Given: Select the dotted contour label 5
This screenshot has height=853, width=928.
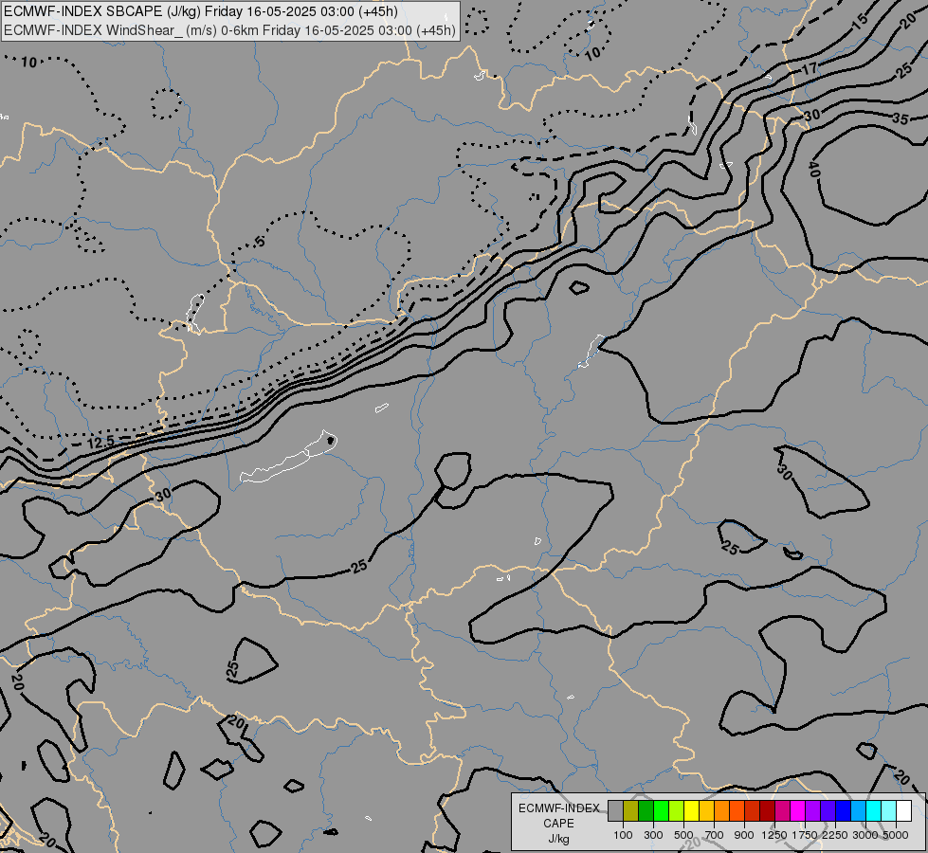Looking at the screenshot, I should pos(259,242).
